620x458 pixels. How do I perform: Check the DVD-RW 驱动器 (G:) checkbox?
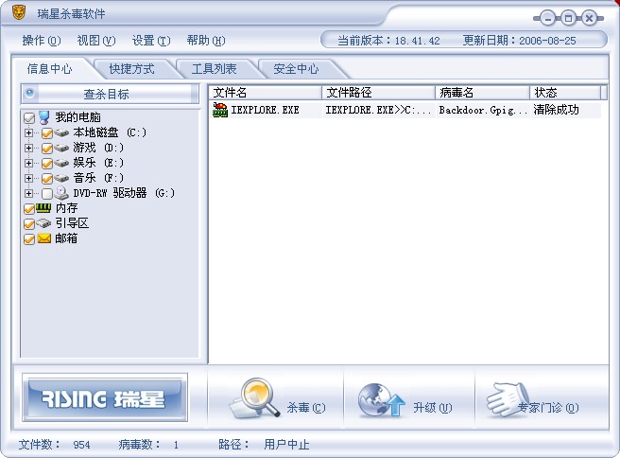tap(47, 194)
